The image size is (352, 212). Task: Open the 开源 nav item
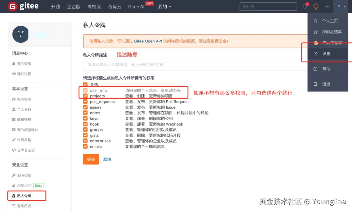55,7
